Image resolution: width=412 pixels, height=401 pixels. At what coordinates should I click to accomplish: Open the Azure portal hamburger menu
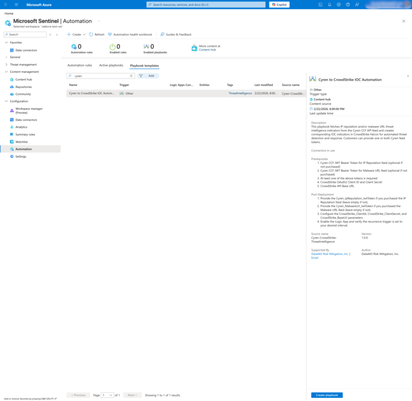click(x=16, y=4)
